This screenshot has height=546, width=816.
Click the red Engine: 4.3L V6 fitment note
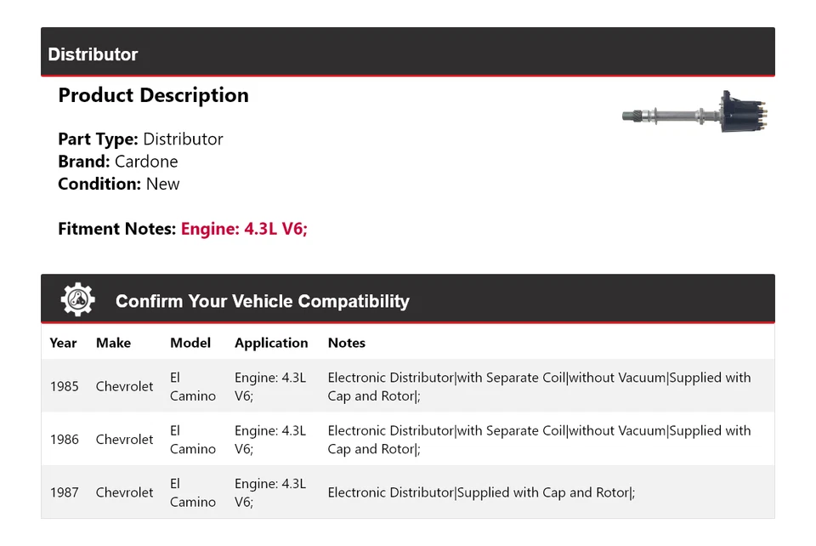point(244,229)
